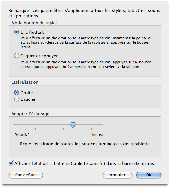Click the 'Gauche' text label
This screenshot has width=170, height=188.
[28, 99]
